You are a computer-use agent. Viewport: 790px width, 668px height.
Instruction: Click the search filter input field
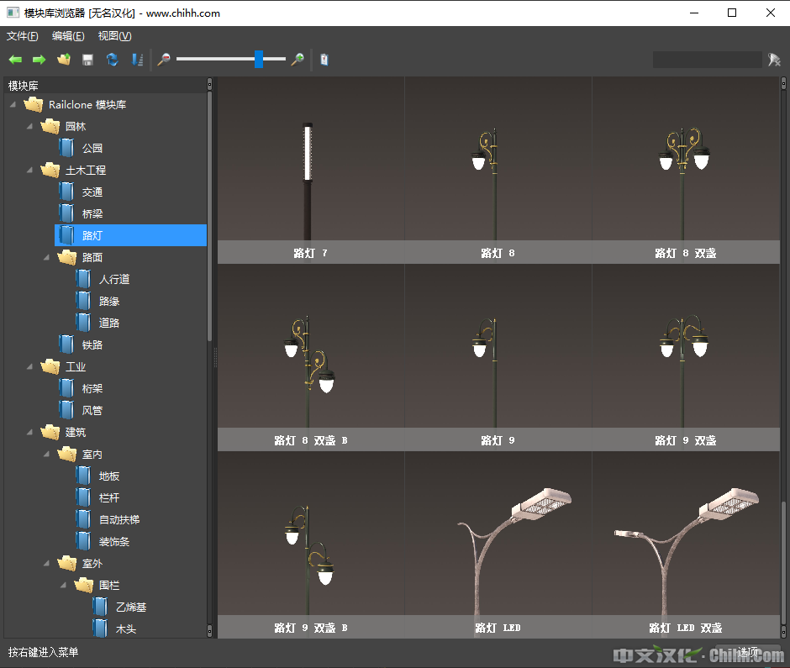coord(707,60)
